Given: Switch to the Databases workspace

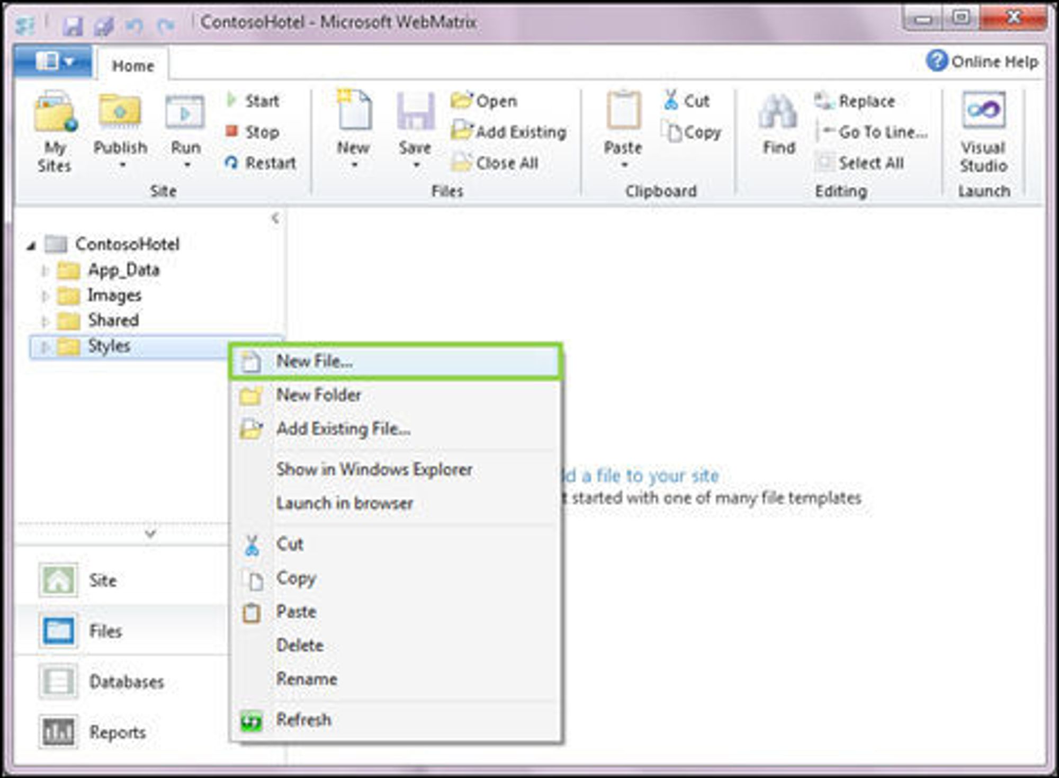Looking at the screenshot, I should coord(122,682).
